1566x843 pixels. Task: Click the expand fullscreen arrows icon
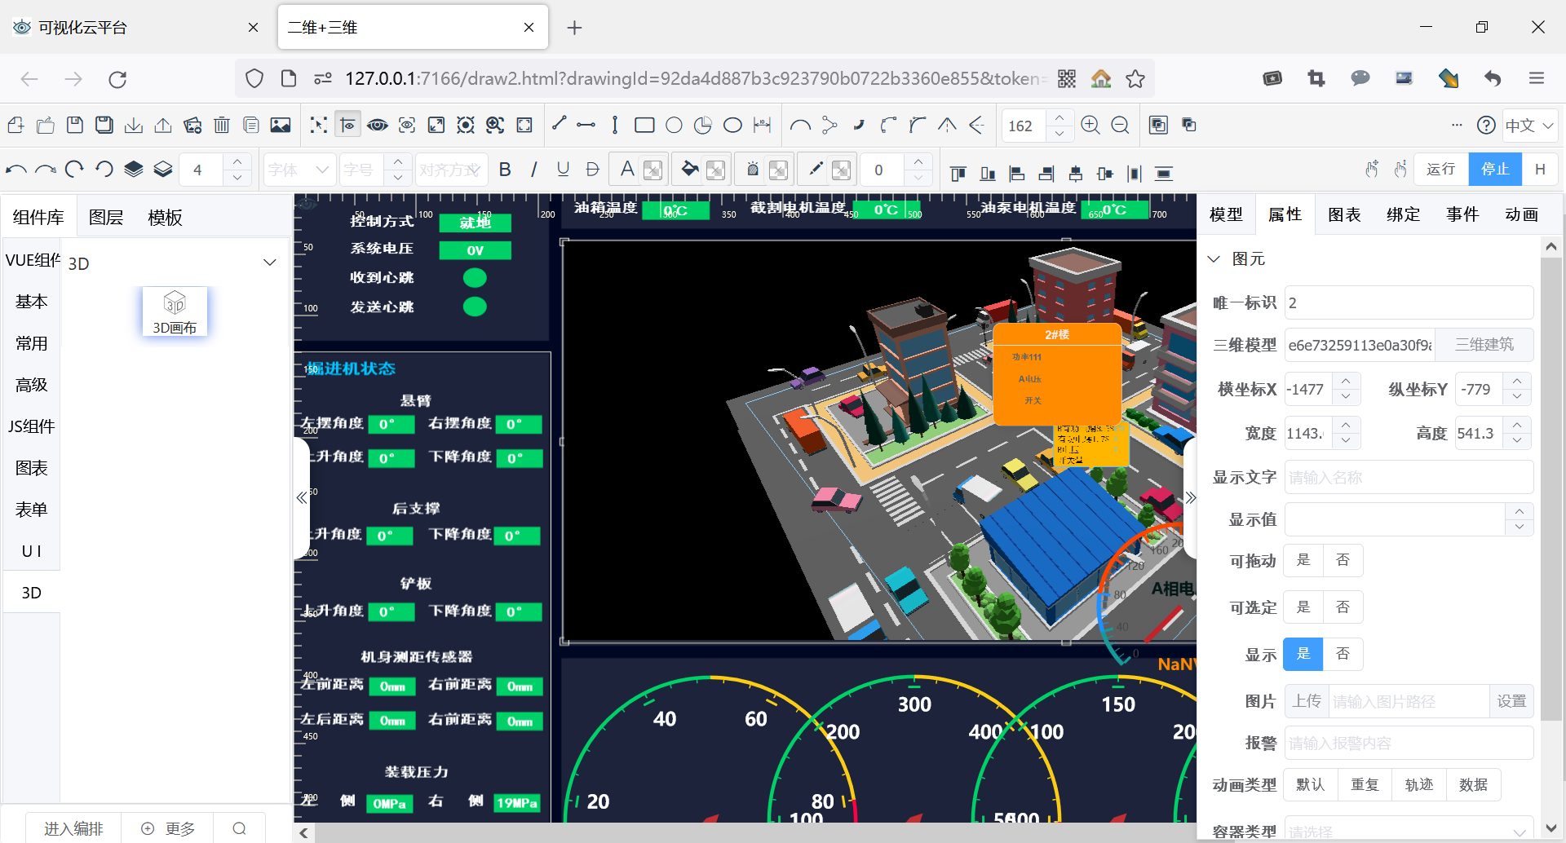(436, 125)
